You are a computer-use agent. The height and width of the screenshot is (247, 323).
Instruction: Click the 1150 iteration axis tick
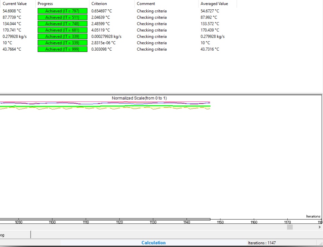(220, 222)
